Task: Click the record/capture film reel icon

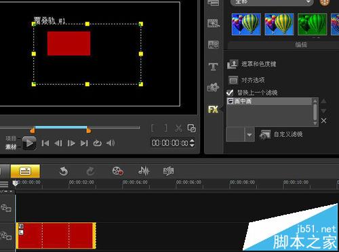Action: coord(118,171)
